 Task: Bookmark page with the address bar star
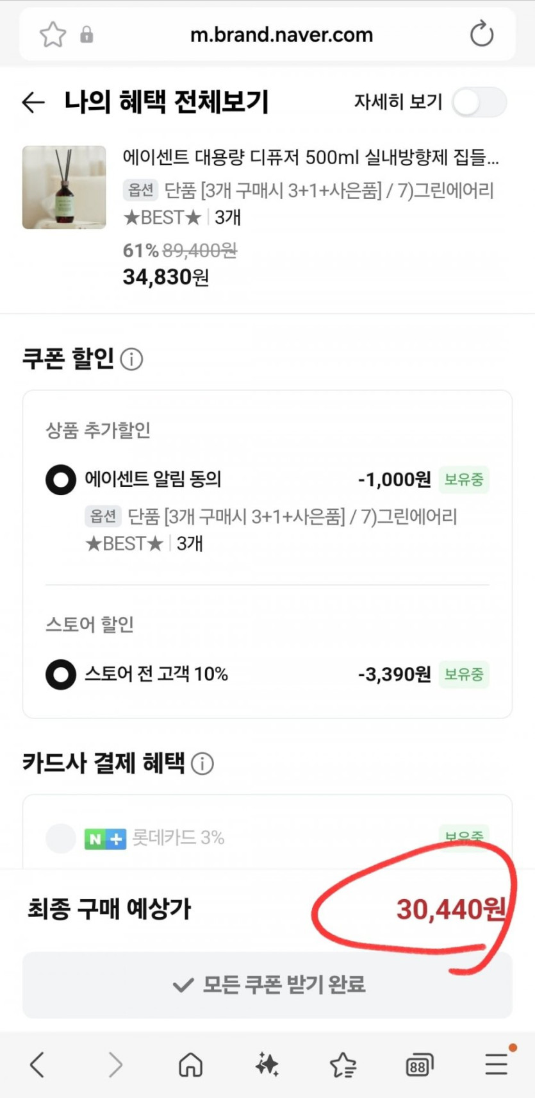[x=53, y=35]
